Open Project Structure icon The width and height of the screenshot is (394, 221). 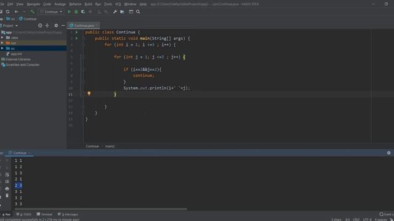122,12
